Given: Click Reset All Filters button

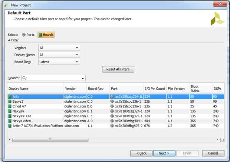Looking at the screenshot, I should click(118, 69).
